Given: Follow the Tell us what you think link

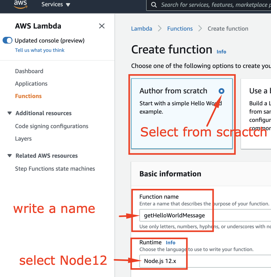Looking at the screenshot, I should tap(40, 50).
